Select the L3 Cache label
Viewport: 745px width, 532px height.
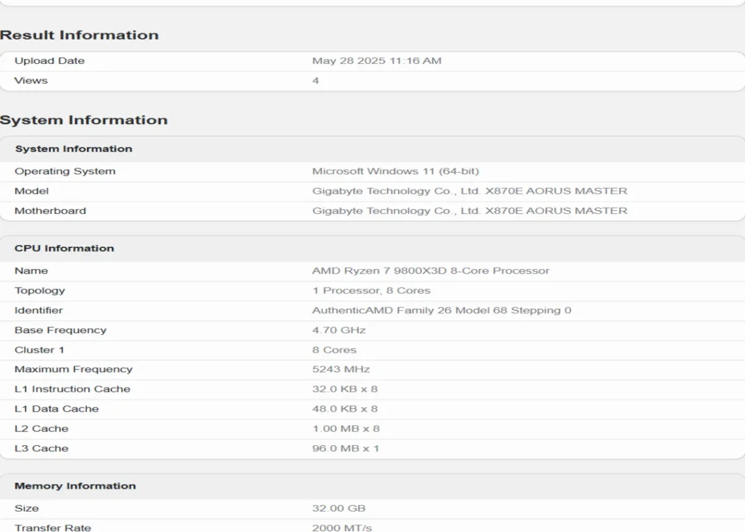click(41, 448)
